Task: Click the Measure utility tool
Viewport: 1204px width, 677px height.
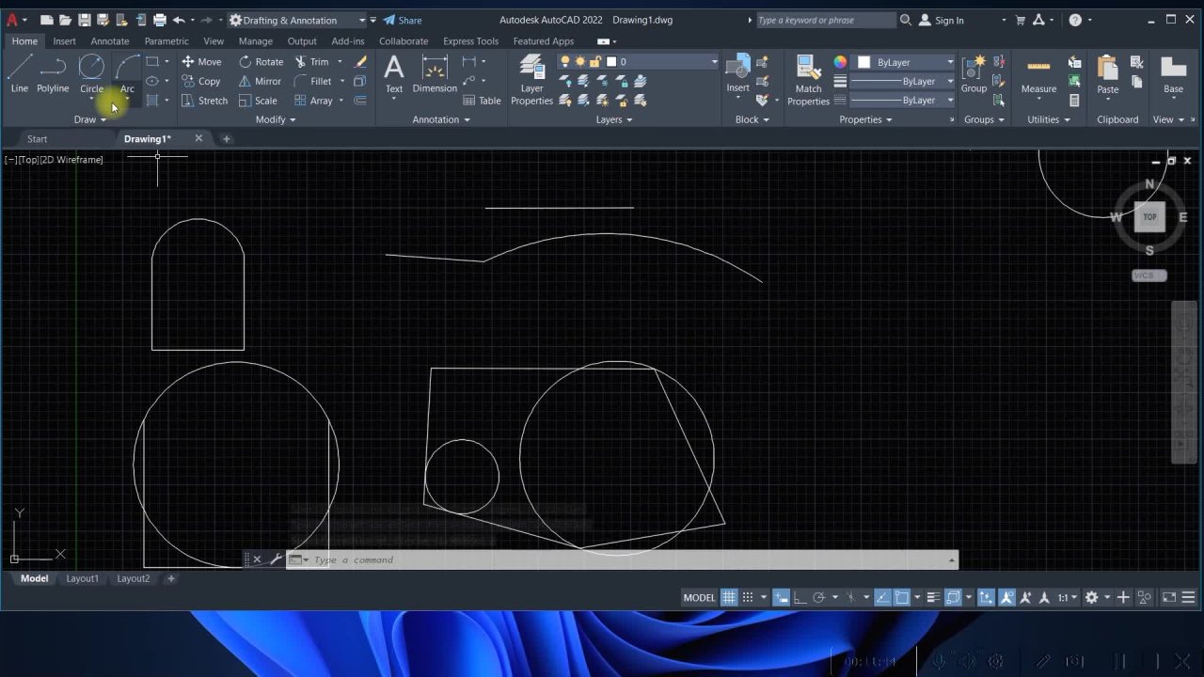Action: (x=1038, y=74)
